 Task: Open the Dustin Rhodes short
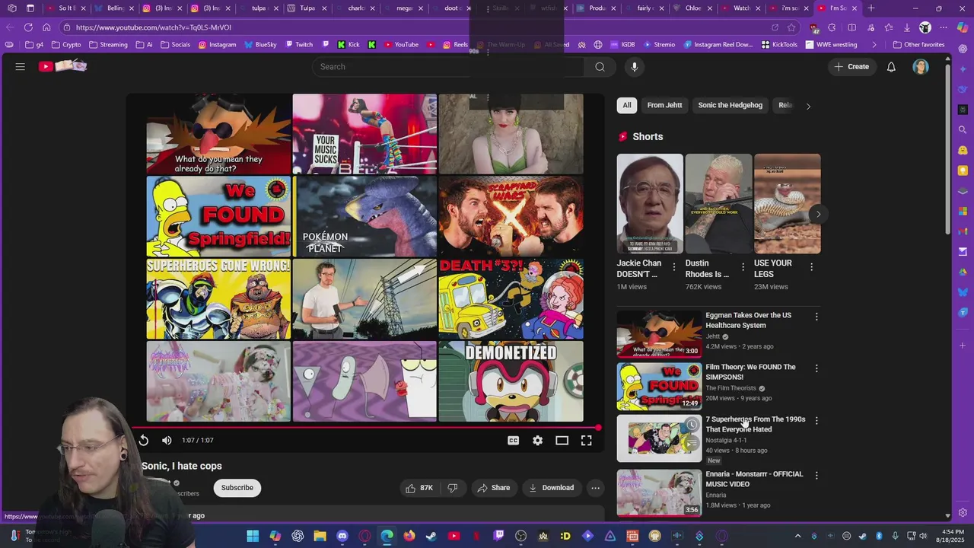[718, 204]
